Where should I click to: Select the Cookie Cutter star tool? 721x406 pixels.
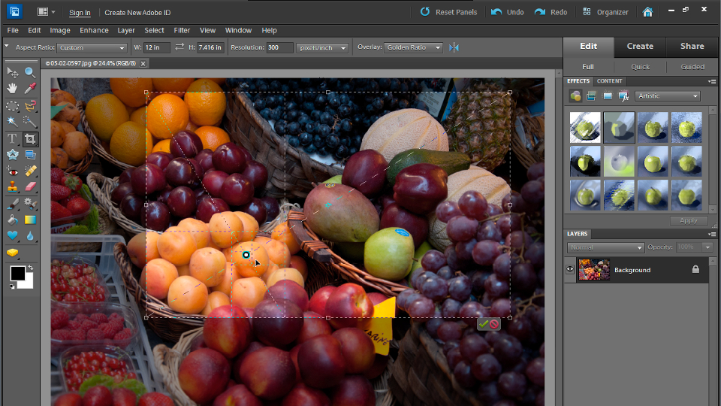13,155
